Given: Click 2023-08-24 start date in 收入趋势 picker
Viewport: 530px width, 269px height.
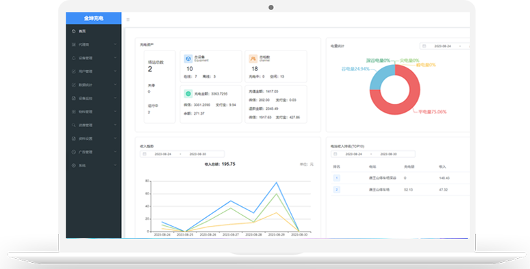Looking at the screenshot, I should pyautogui.click(x=163, y=154).
